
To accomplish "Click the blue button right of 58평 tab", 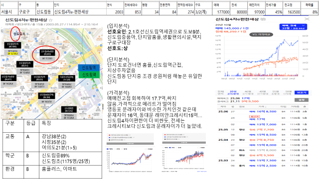I will 301,92.
